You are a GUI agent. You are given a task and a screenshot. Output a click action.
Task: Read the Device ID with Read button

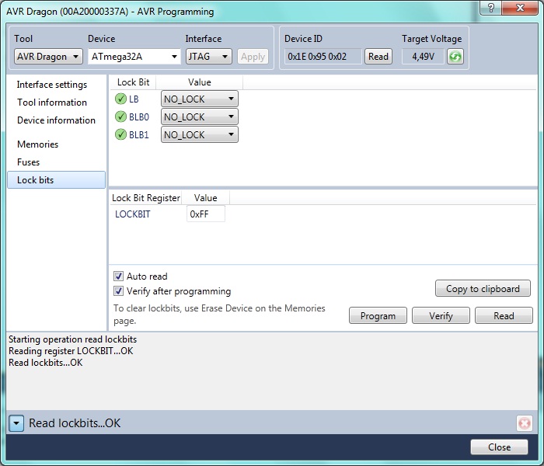point(378,57)
